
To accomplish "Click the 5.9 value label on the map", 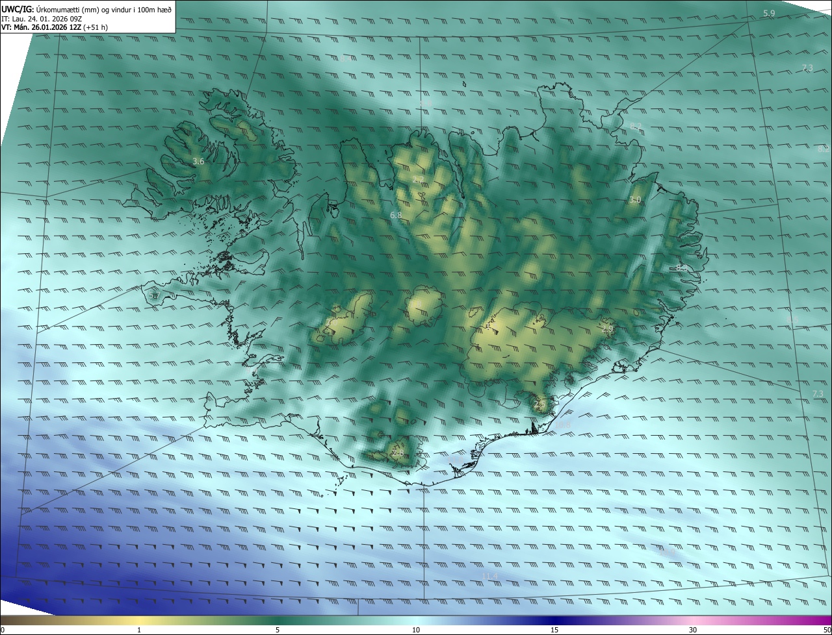I will click(769, 14).
